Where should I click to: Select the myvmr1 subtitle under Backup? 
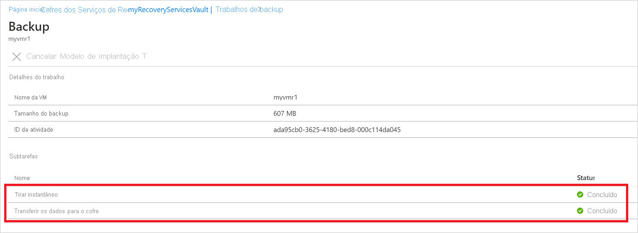[19, 39]
